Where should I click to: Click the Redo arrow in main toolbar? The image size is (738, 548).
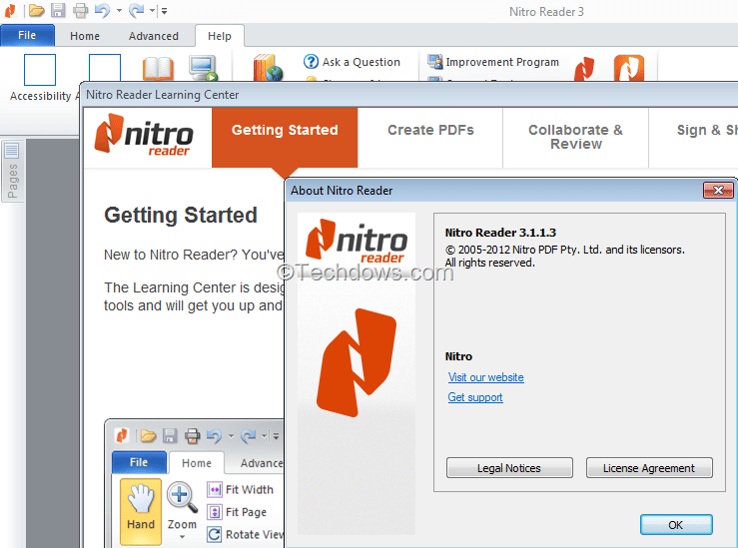[x=136, y=10]
